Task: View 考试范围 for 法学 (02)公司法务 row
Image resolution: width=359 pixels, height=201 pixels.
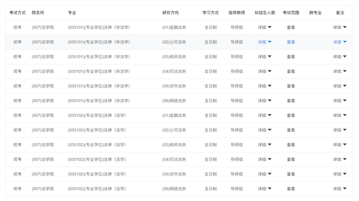Action: click(x=291, y=130)
